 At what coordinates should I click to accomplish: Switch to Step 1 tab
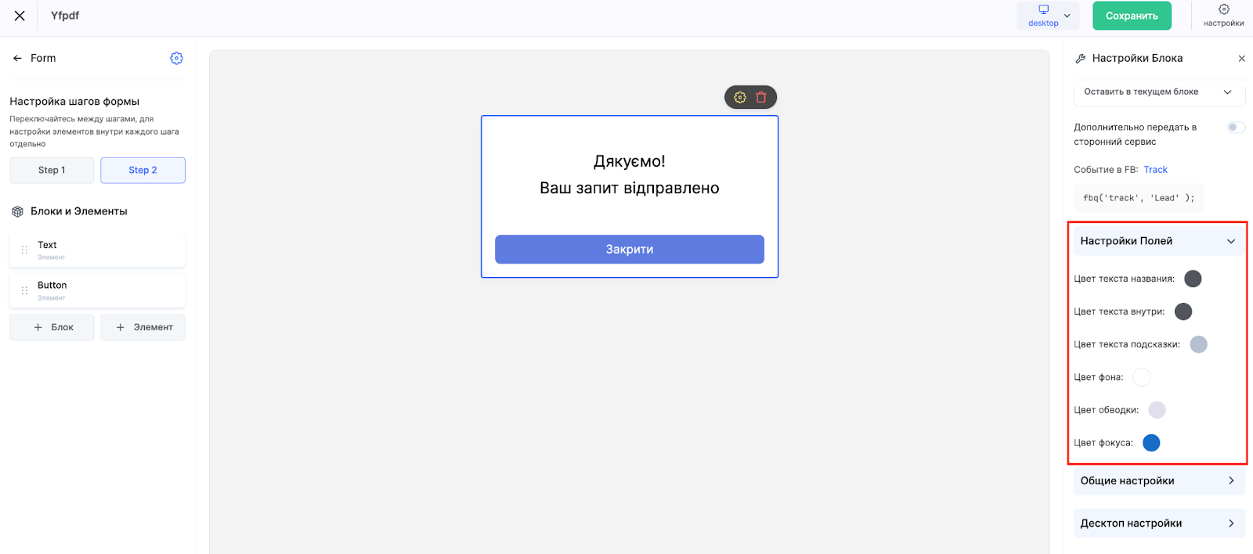pos(52,171)
